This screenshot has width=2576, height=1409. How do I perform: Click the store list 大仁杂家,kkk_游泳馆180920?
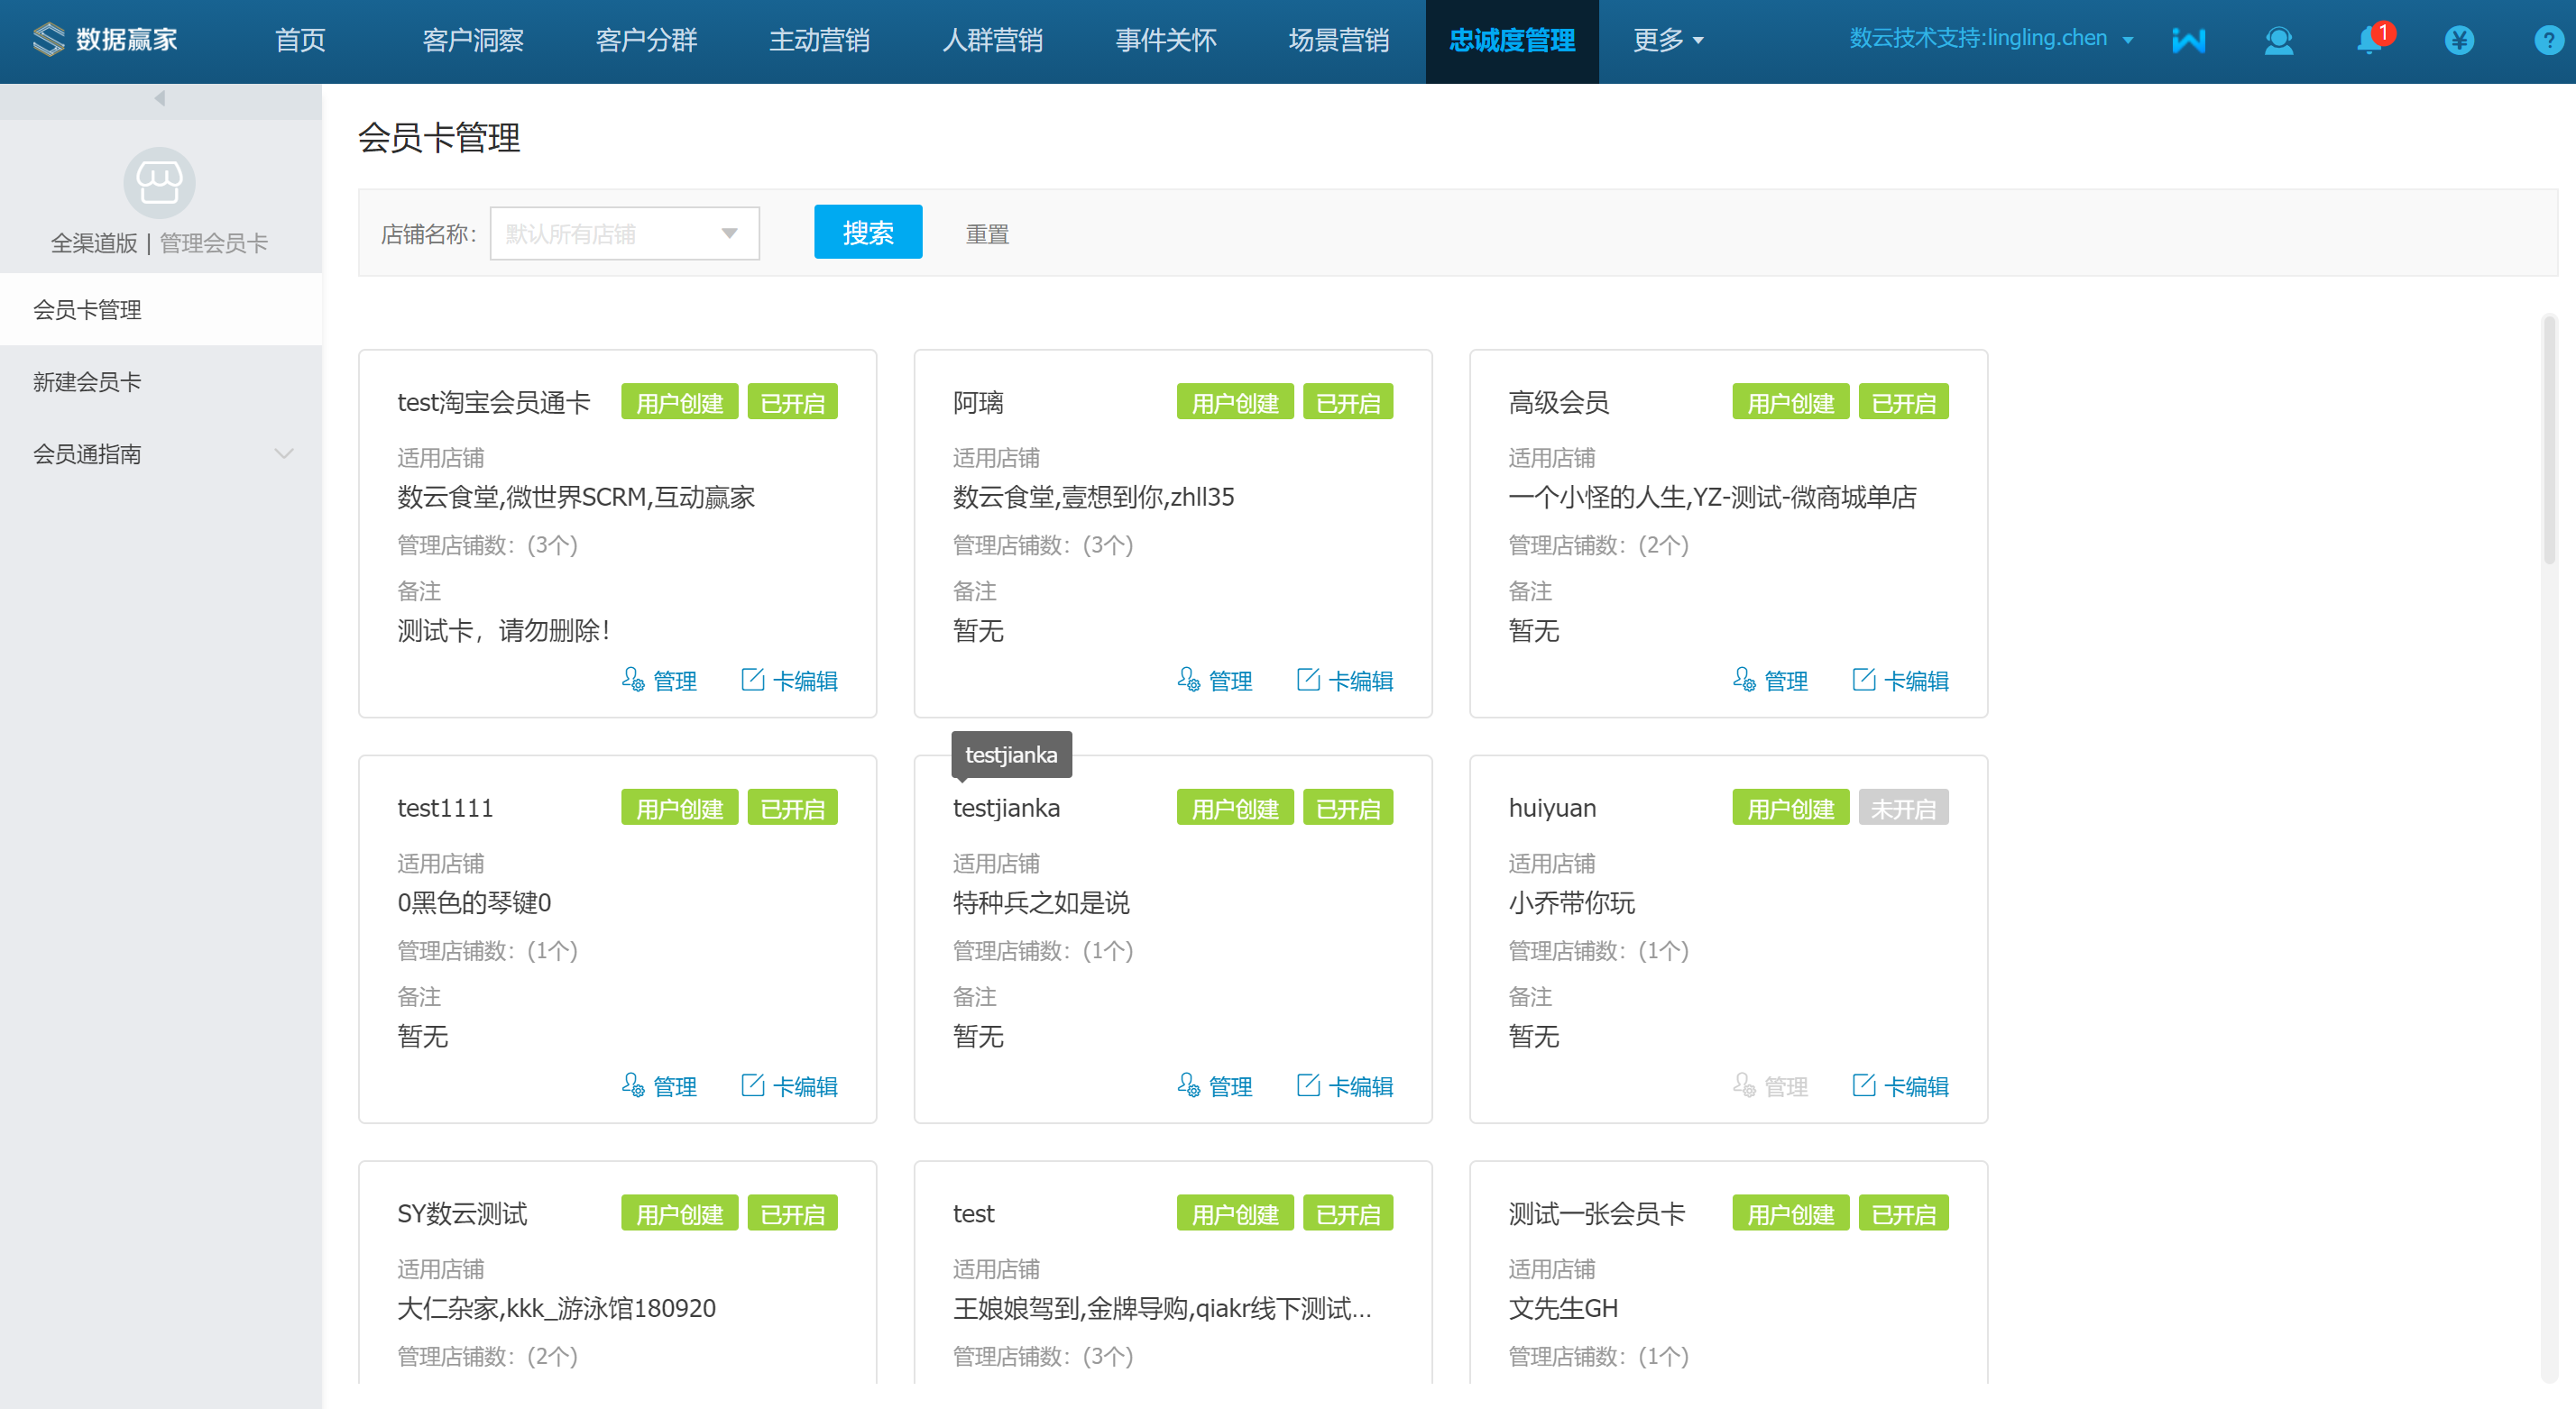[556, 1308]
